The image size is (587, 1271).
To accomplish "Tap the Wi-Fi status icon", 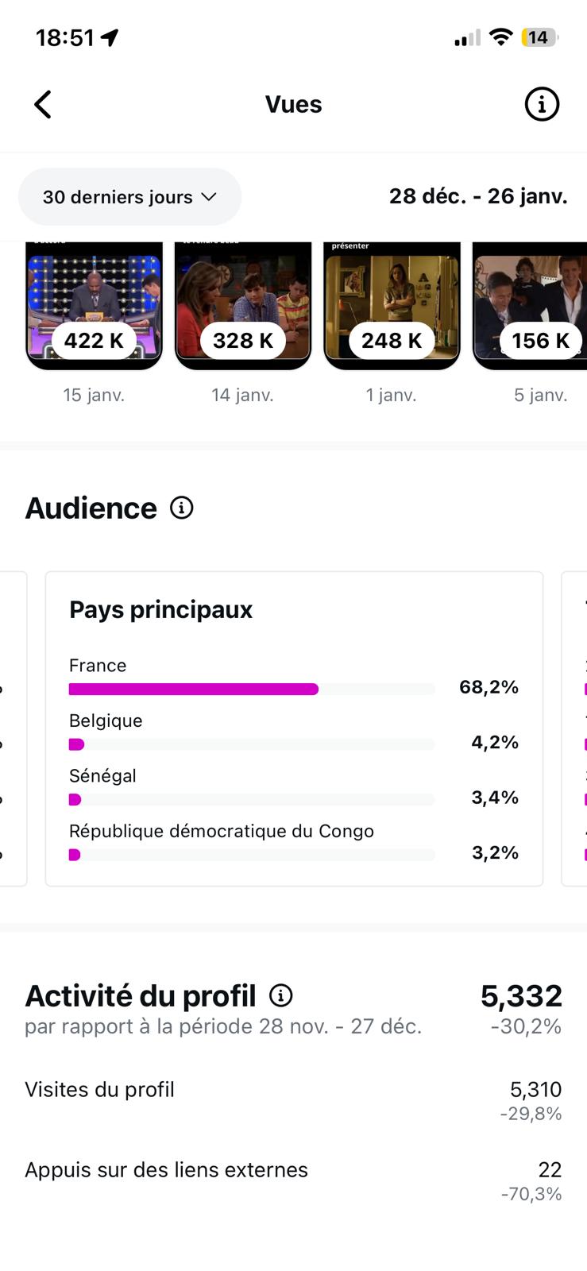I will (x=500, y=37).
